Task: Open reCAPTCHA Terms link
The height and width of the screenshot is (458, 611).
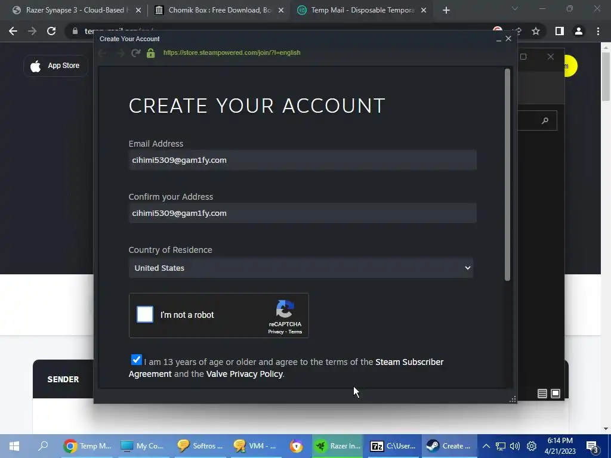Action: coord(295,332)
